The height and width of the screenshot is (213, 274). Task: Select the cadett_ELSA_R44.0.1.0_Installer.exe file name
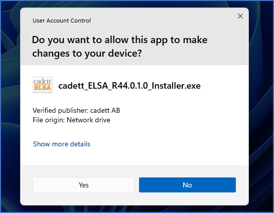[x=129, y=86]
